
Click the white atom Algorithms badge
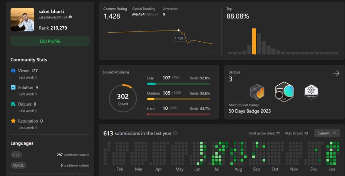pos(311,92)
